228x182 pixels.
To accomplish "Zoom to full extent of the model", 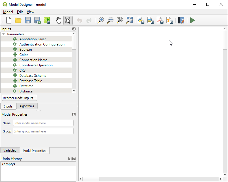I will pyautogui.click(x=130, y=20).
